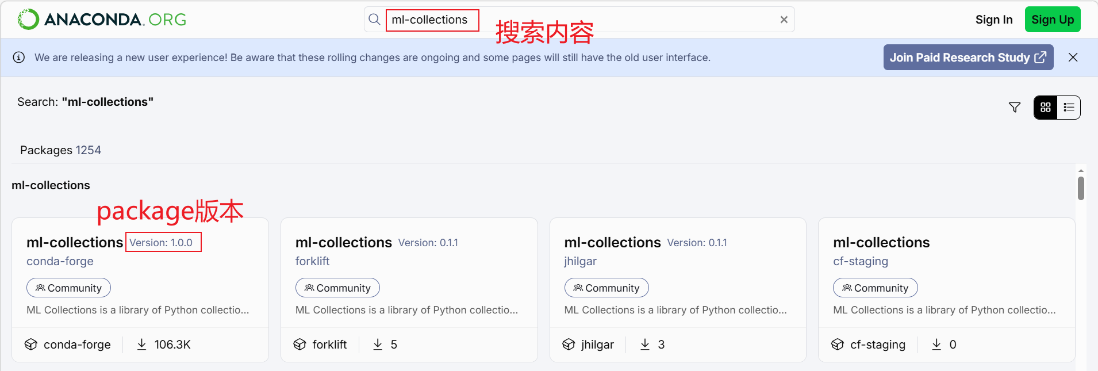
Task: Clear the search field with X
Action: coord(784,20)
